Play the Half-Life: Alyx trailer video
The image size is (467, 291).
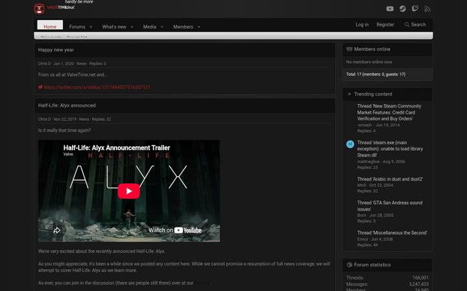pos(128,191)
